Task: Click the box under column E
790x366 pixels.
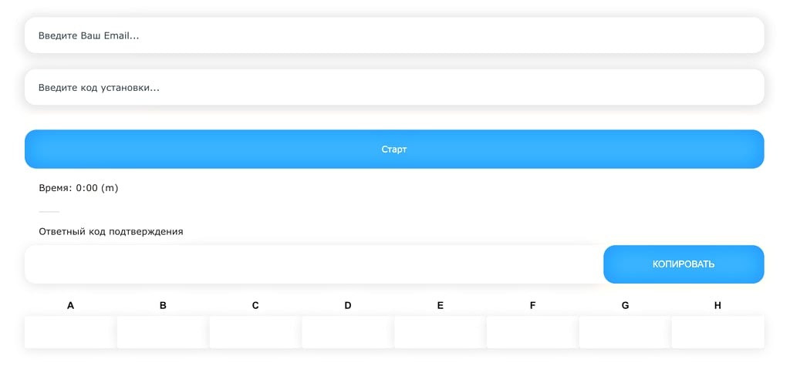Action: coord(440,332)
